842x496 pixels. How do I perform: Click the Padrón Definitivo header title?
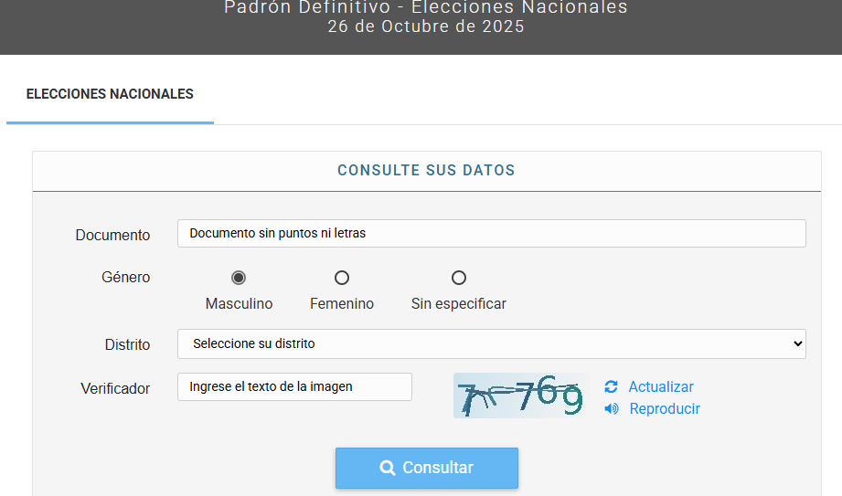coord(426,8)
